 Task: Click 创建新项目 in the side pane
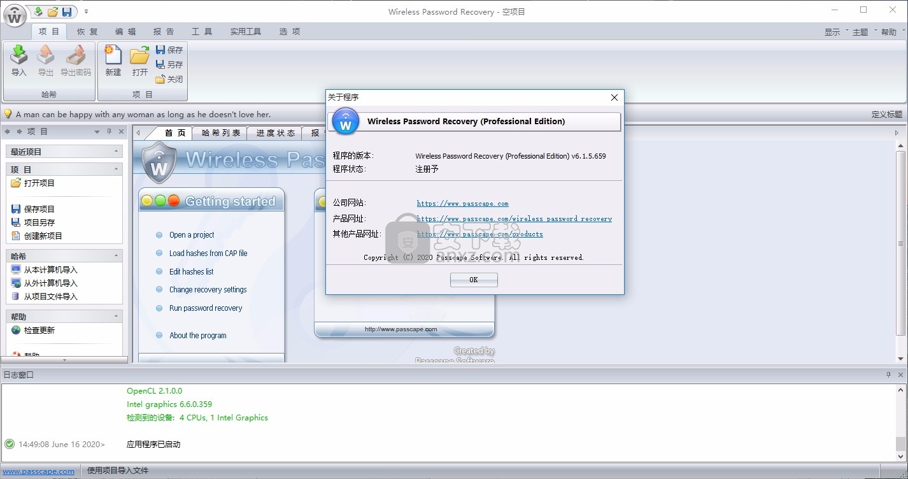point(37,236)
